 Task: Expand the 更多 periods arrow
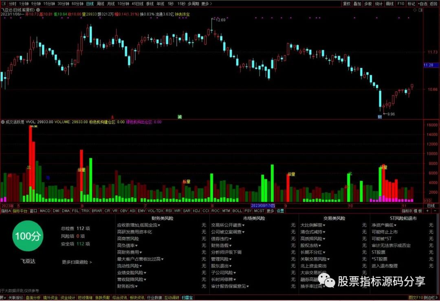point(207,4)
